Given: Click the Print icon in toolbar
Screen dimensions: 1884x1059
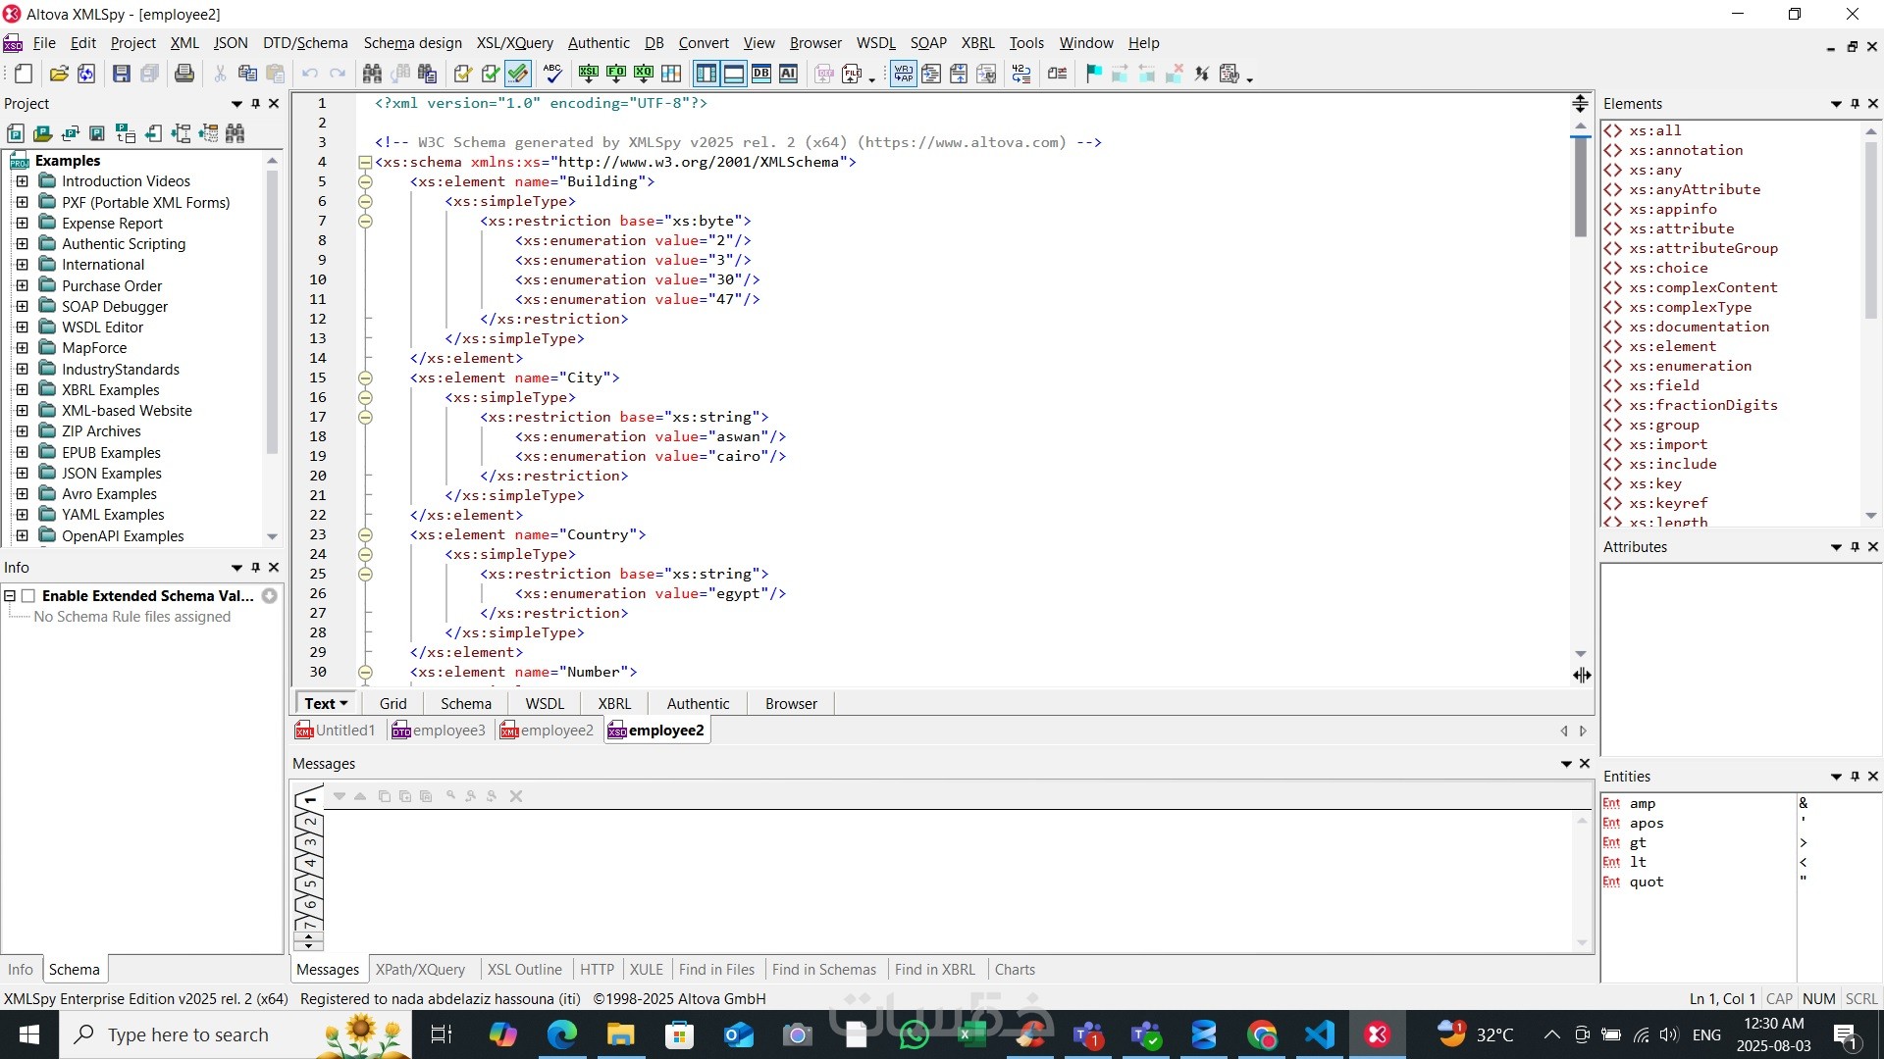Looking at the screenshot, I should 183,74.
